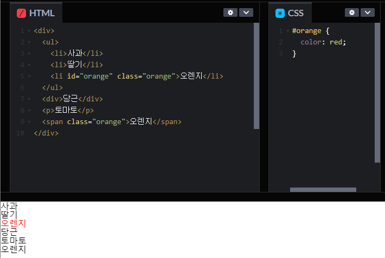The width and height of the screenshot is (385, 258).
Task: Click the 사과 list item code line
Action: (x=76, y=53)
